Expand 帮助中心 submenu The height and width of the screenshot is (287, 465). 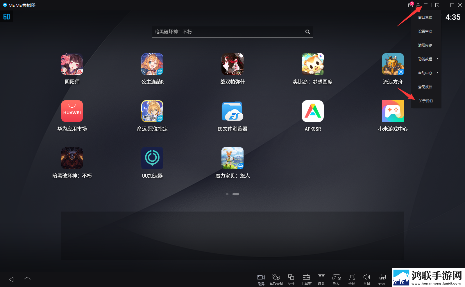[x=425, y=73]
